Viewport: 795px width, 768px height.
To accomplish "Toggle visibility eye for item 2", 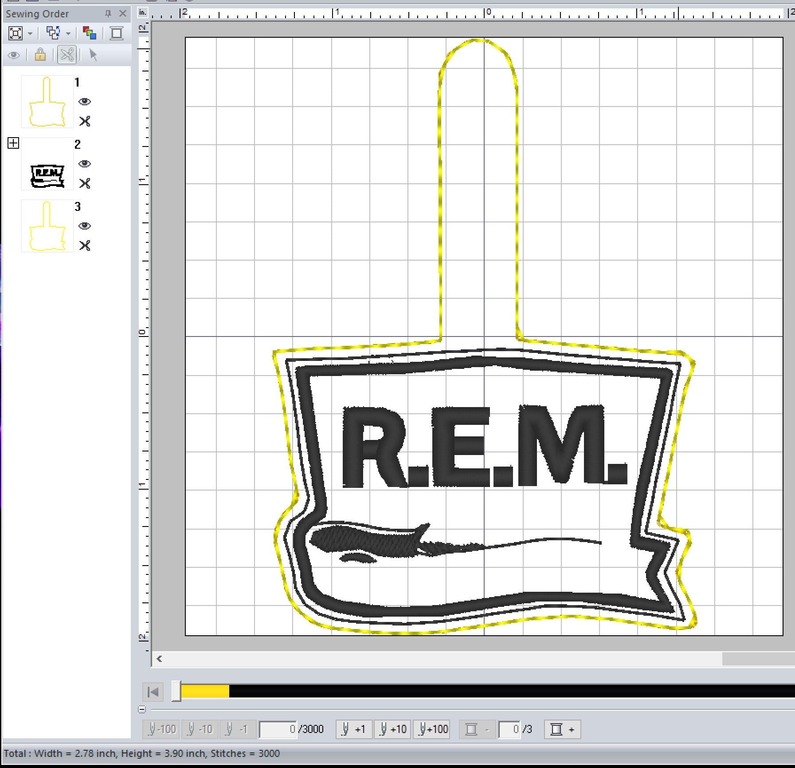I will click(85, 164).
